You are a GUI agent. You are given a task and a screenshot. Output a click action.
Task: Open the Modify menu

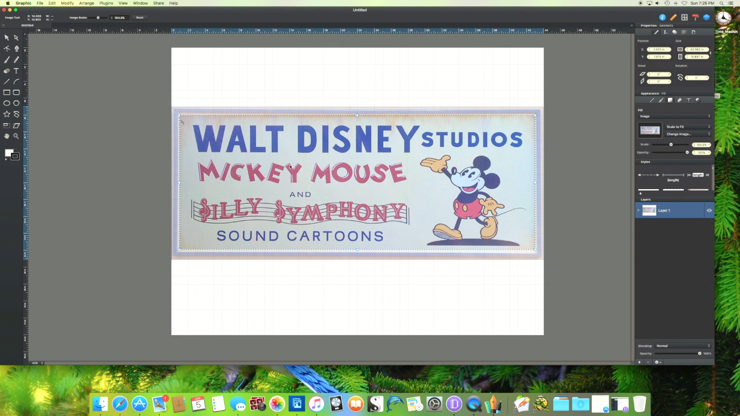(x=67, y=3)
